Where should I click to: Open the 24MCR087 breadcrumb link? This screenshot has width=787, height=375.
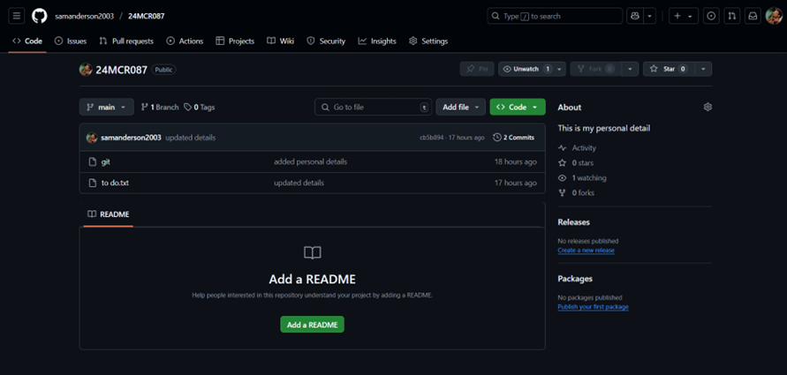point(146,16)
